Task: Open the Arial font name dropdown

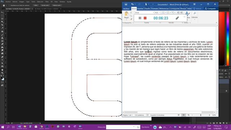Action: point(153,13)
